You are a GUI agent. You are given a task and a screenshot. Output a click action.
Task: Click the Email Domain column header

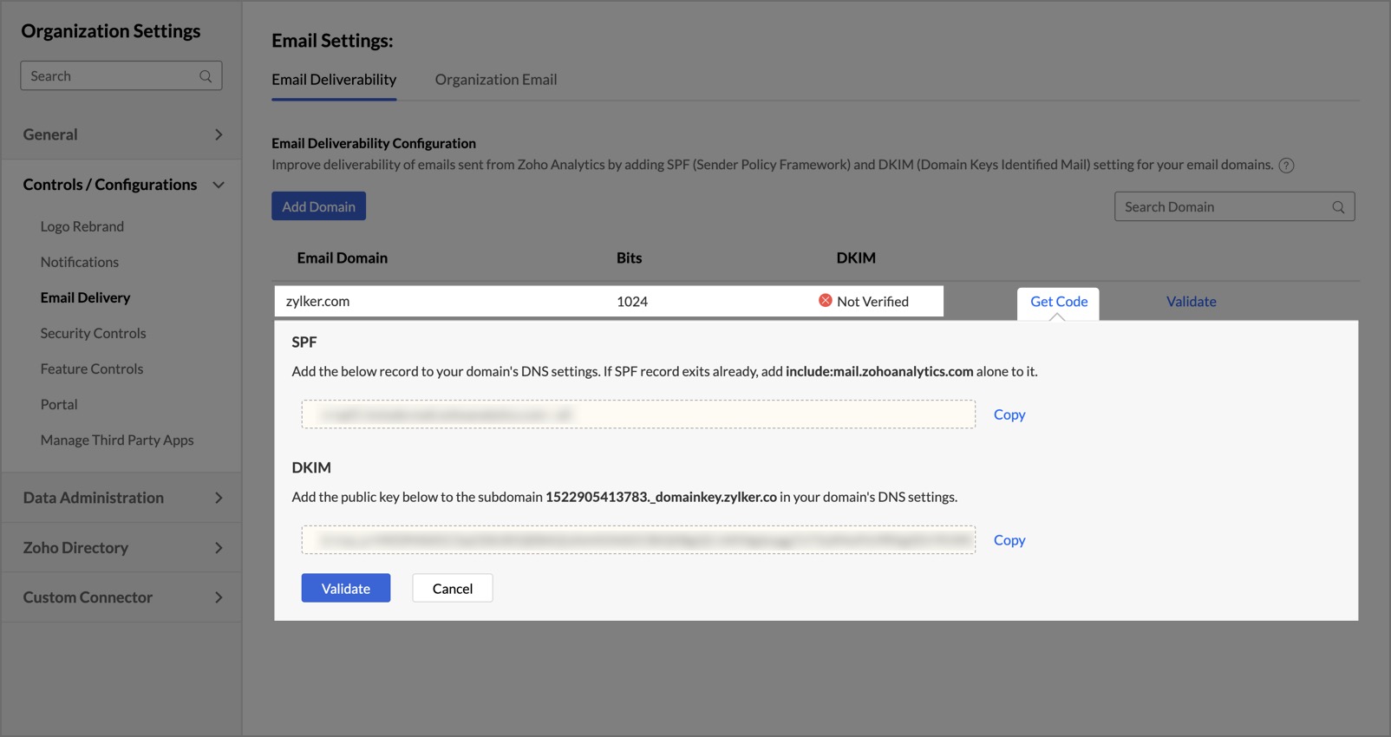pos(343,258)
